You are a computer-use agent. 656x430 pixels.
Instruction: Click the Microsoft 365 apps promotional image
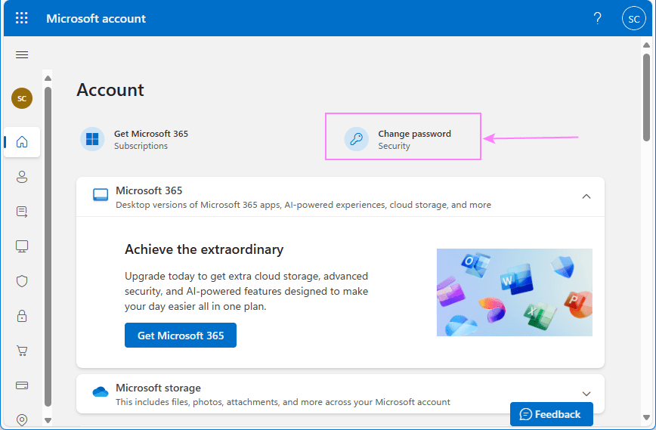click(515, 292)
